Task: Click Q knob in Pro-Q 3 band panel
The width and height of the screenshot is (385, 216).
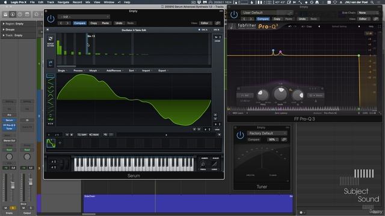Action: 298,95
